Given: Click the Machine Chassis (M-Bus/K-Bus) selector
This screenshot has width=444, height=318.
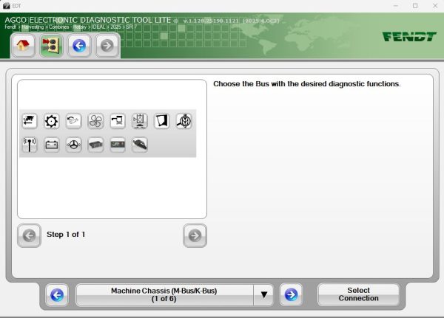Looking at the screenshot, I should 164,295.
